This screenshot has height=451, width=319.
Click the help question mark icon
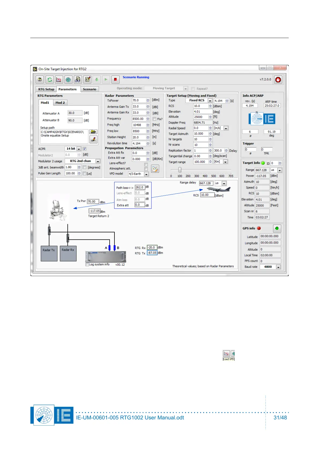pyautogui.click(x=40, y=80)
